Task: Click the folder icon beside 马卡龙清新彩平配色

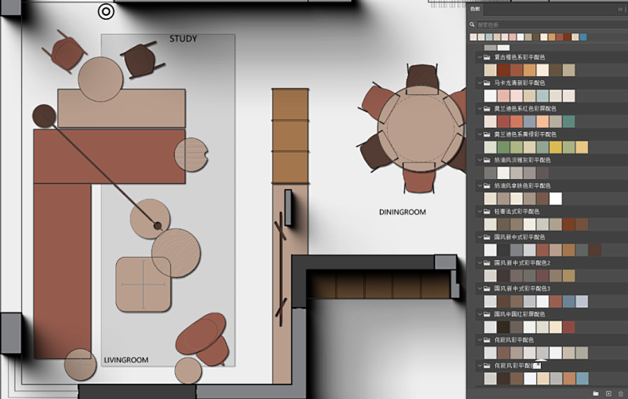Action: [487, 82]
